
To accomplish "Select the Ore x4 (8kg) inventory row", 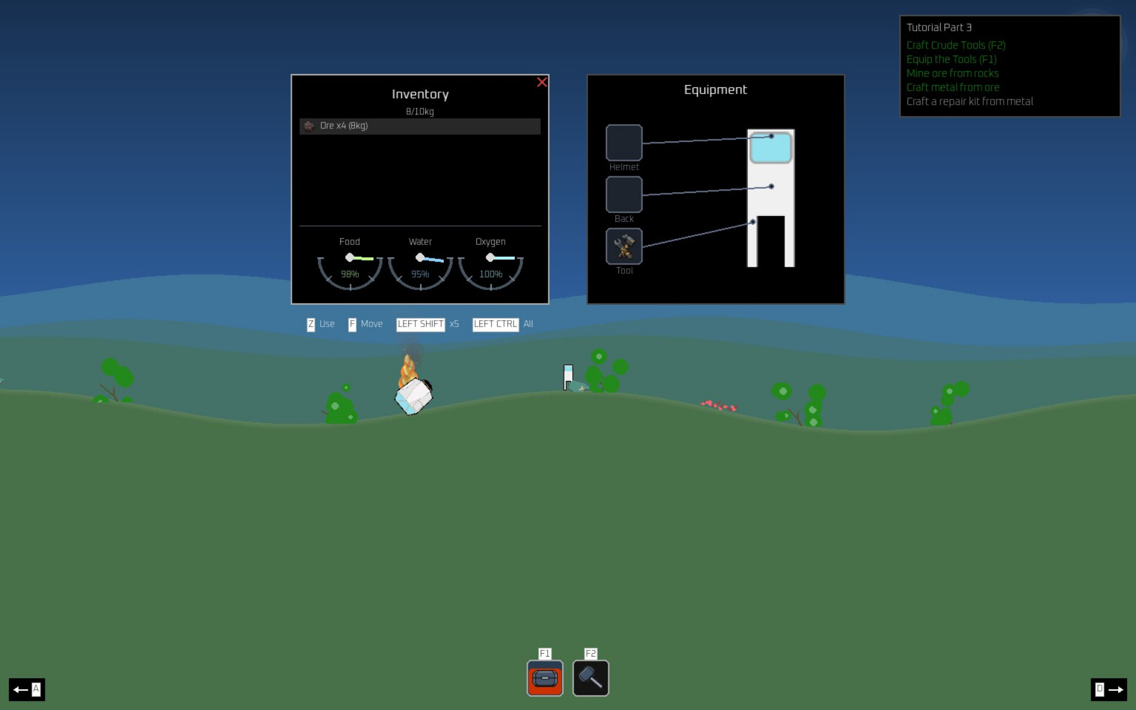I will (419, 126).
